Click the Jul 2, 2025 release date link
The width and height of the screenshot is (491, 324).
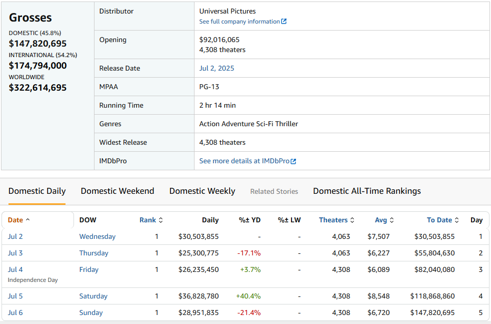click(x=216, y=68)
